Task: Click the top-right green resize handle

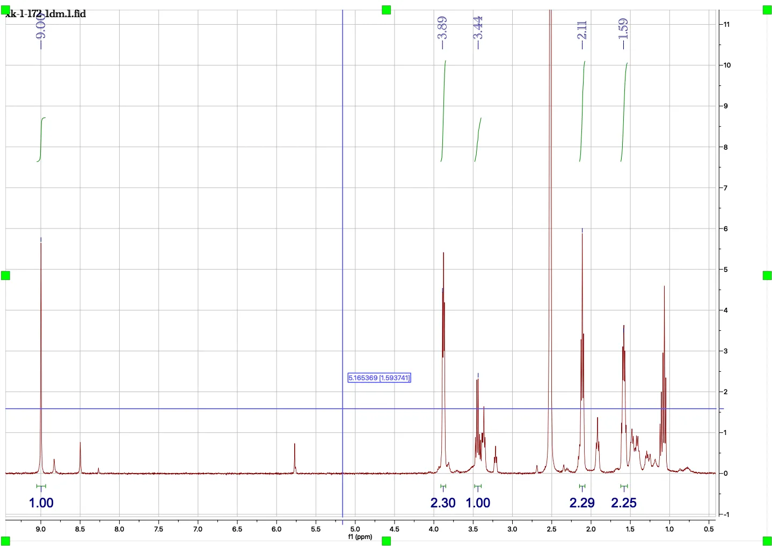Action: (x=767, y=10)
